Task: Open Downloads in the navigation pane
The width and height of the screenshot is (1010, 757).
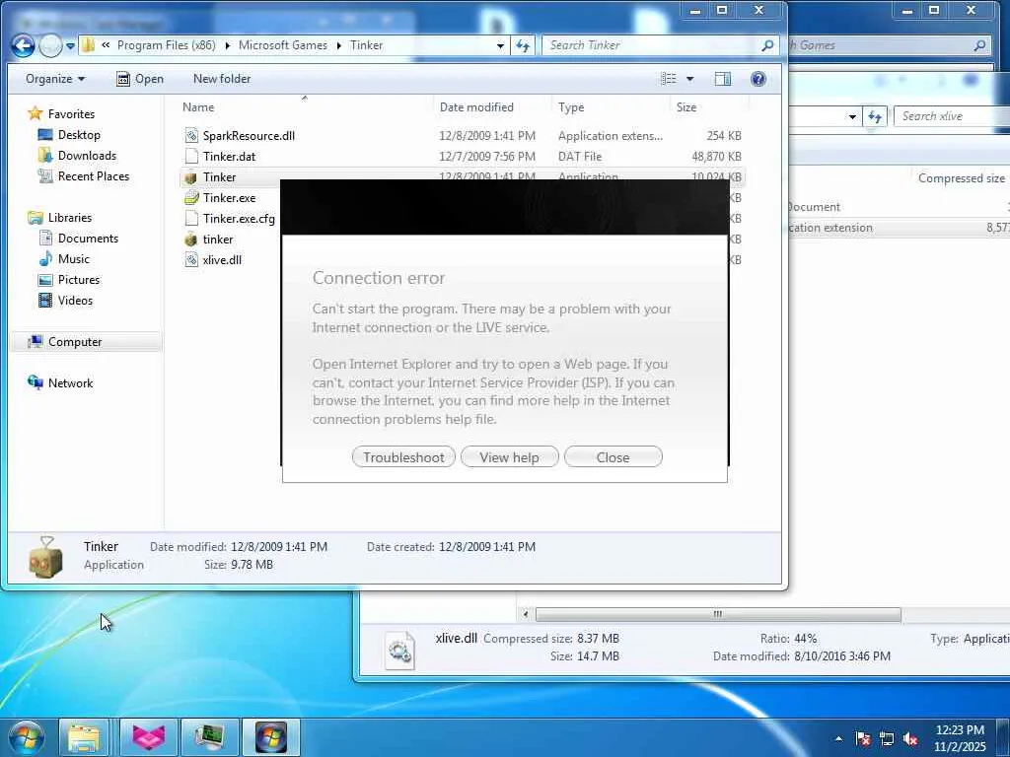Action: (x=87, y=155)
